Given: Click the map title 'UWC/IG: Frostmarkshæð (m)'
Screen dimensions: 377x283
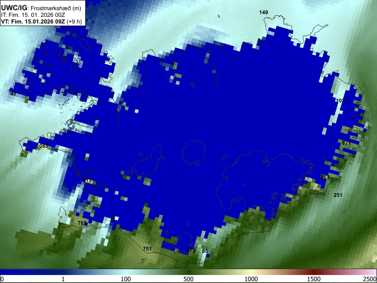Looking at the screenshot, I should (41, 8).
